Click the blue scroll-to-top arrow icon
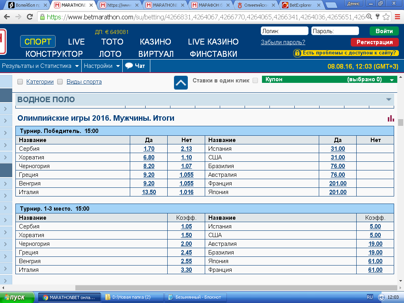The height and width of the screenshot is (303, 404). [181, 83]
